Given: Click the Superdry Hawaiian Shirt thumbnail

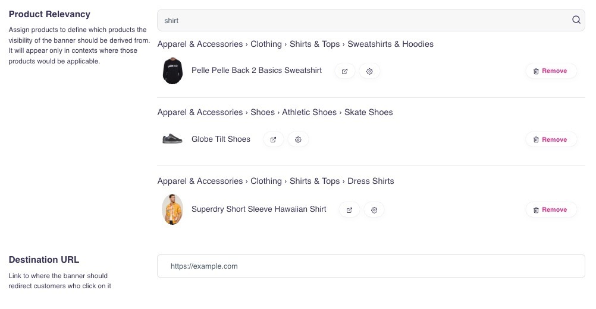Looking at the screenshot, I should 172,209.
